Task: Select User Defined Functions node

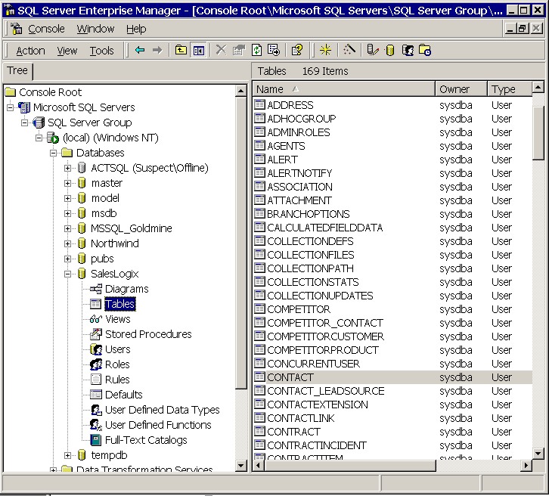Action: point(158,425)
